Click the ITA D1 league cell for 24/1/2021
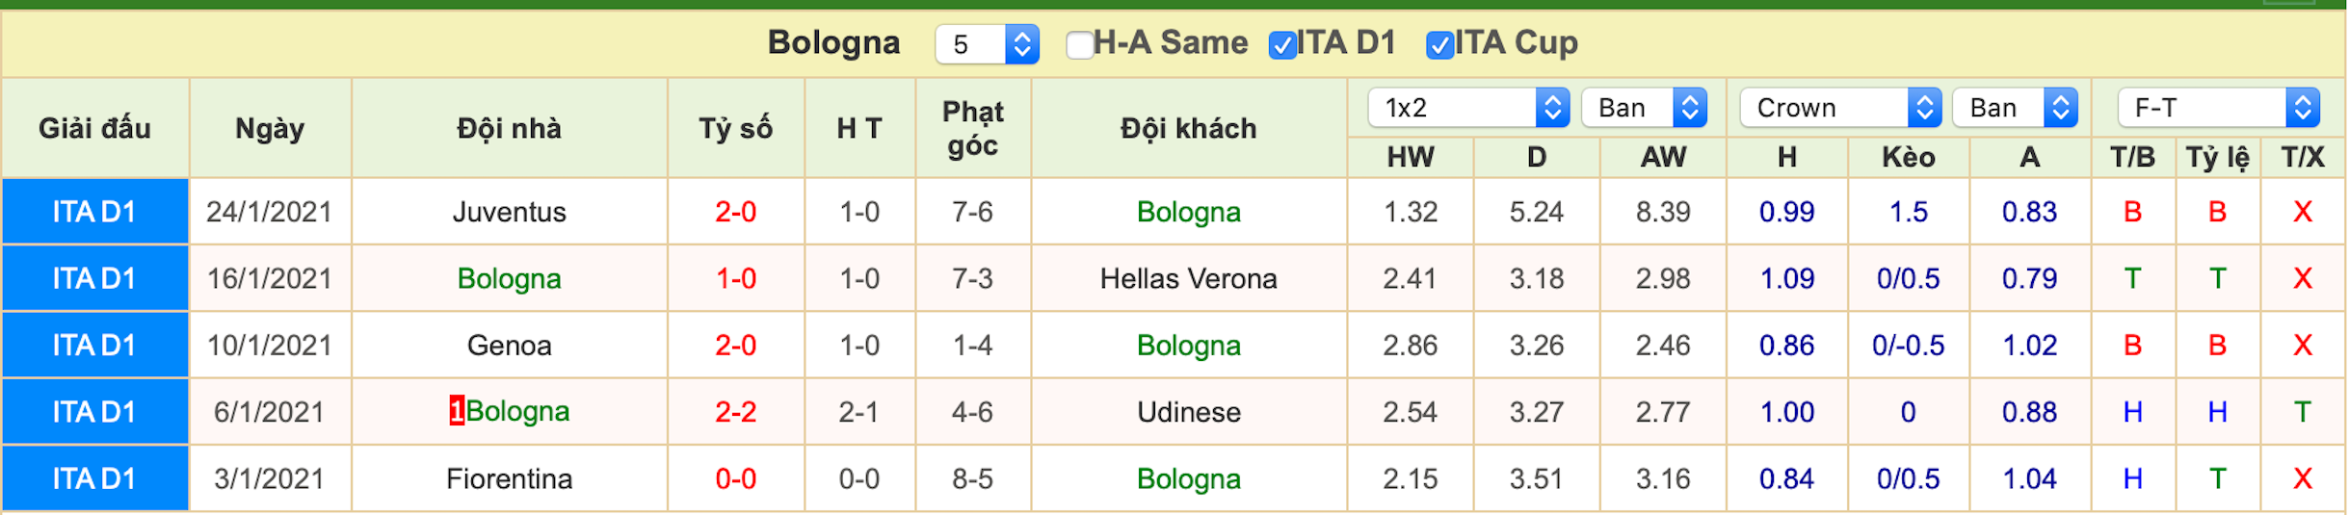The image size is (2349, 515). point(94,212)
